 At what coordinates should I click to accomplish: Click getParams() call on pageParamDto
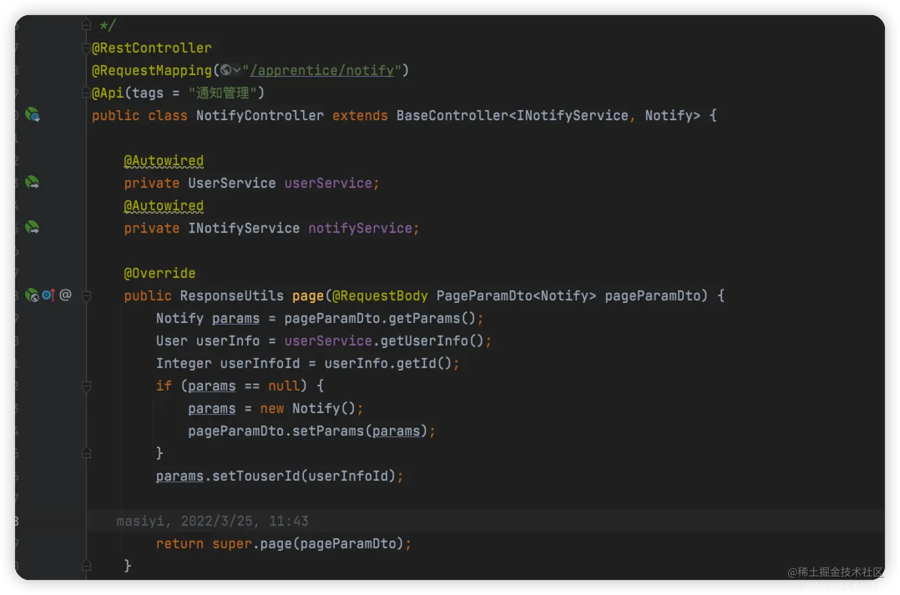(x=432, y=318)
